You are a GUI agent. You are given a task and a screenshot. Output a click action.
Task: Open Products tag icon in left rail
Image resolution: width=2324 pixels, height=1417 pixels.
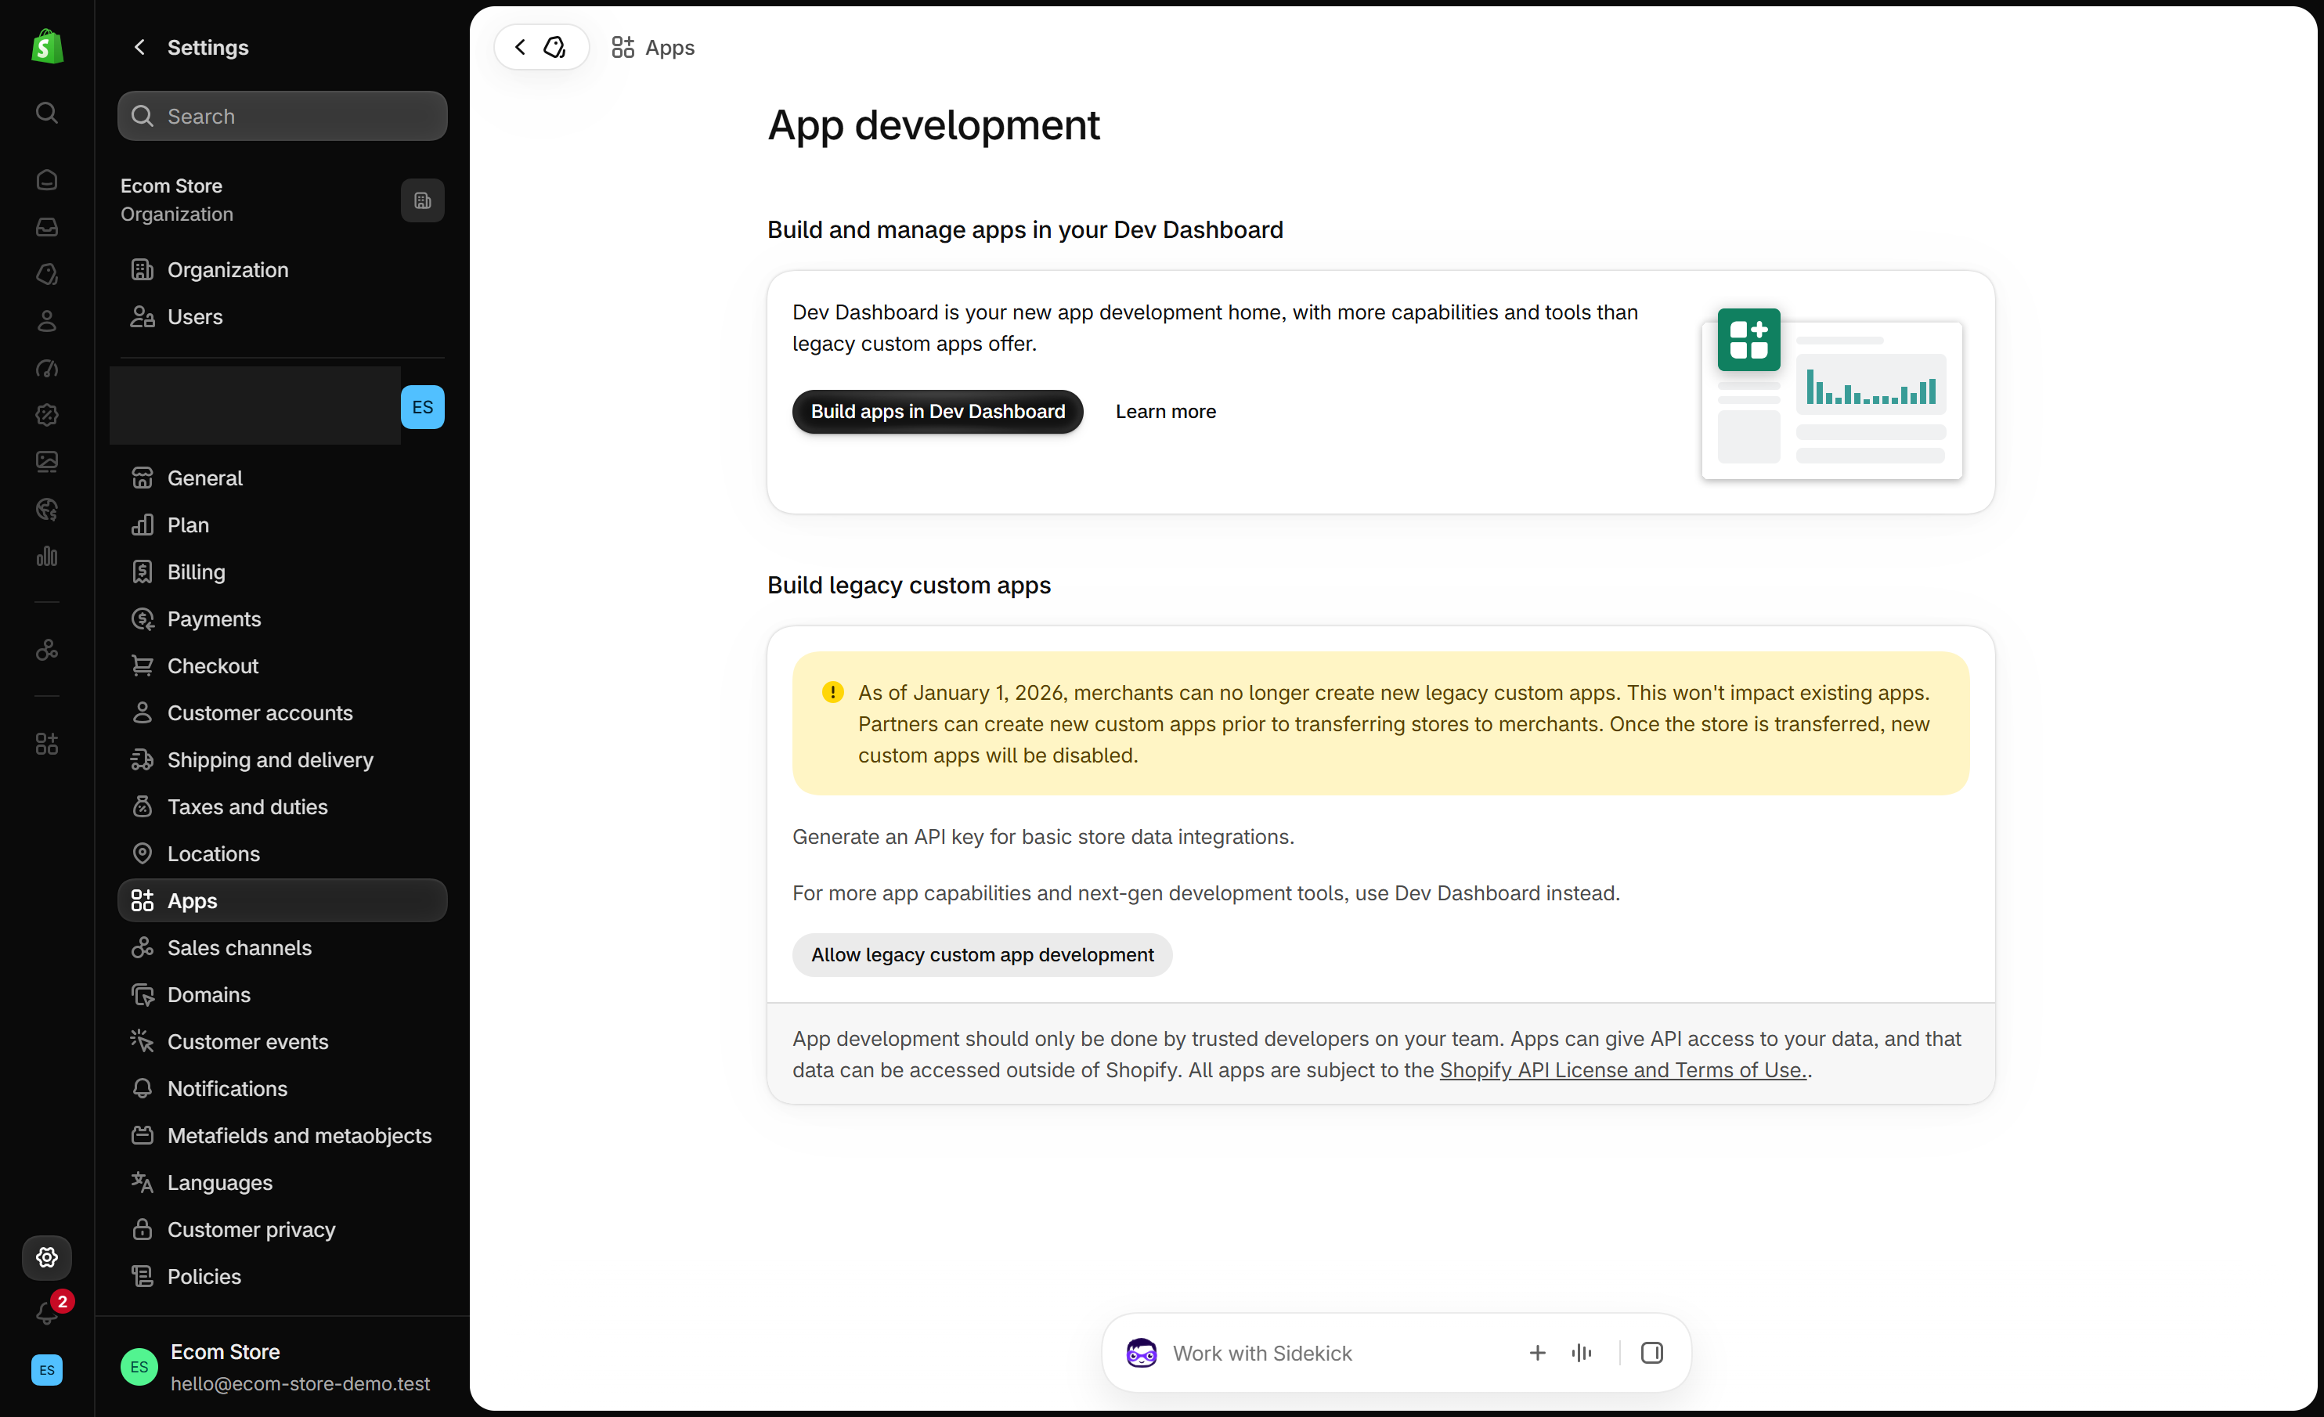coord(46,274)
